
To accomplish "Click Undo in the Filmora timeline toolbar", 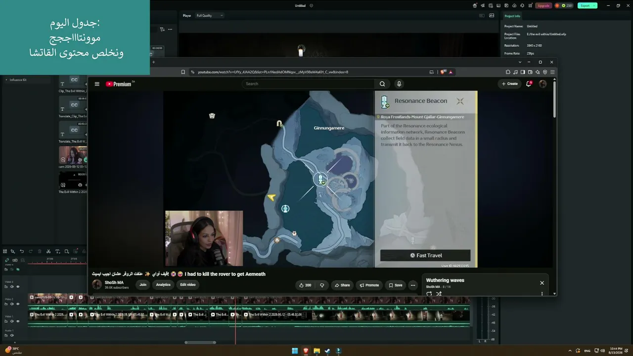I will pos(22,251).
